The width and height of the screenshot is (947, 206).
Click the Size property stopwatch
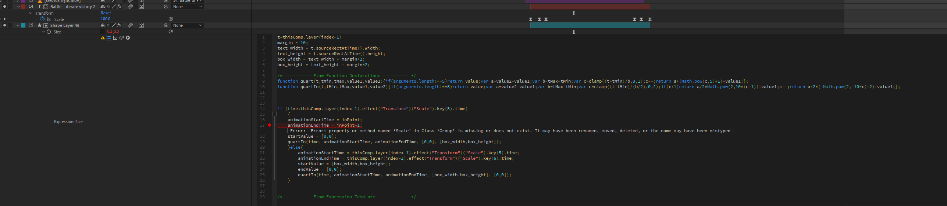coord(49,32)
